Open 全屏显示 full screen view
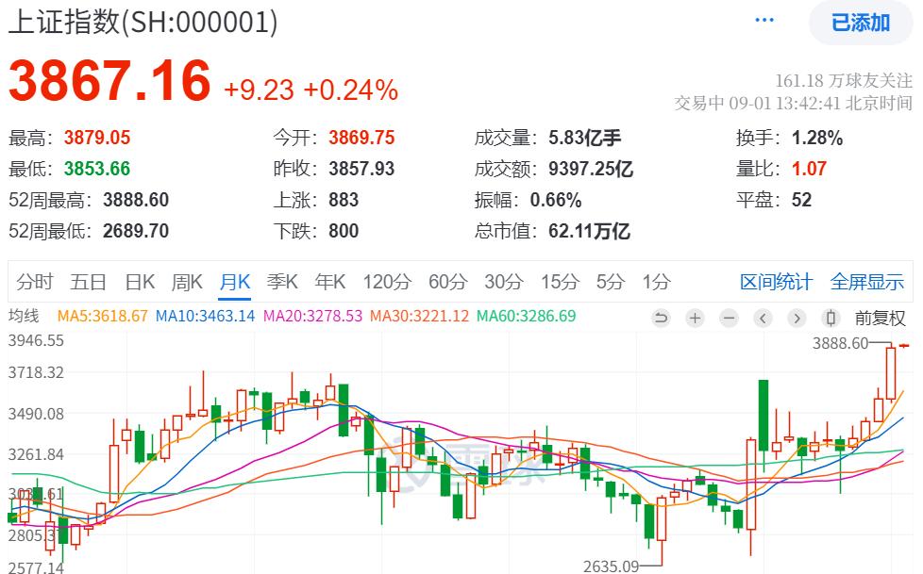Screen dimensions: 923x574 click(x=869, y=281)
